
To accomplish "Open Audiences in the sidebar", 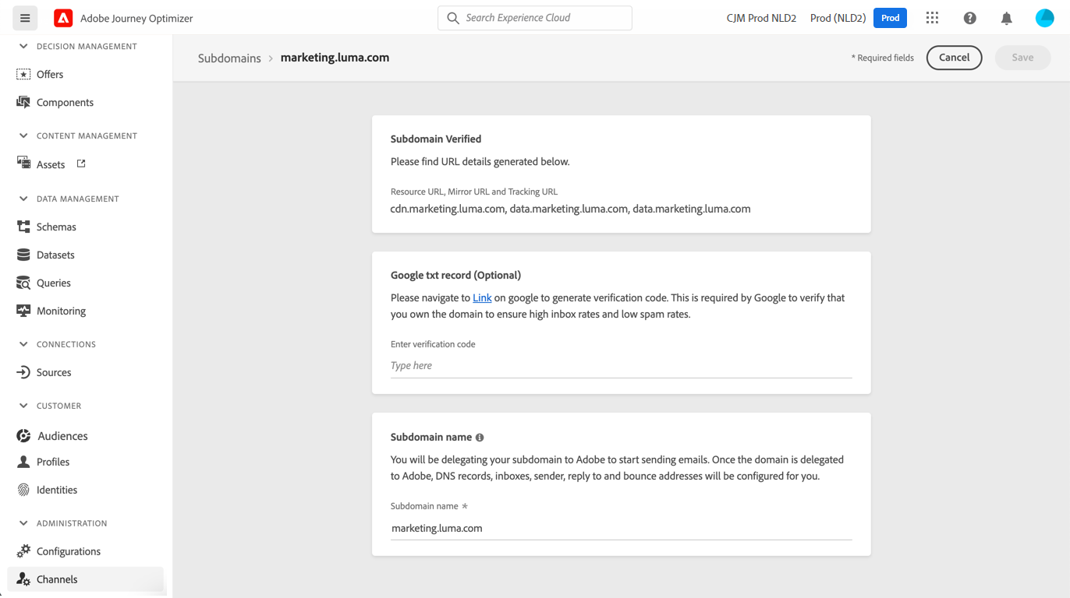I will pyautogui.click(x=62, y=436).
